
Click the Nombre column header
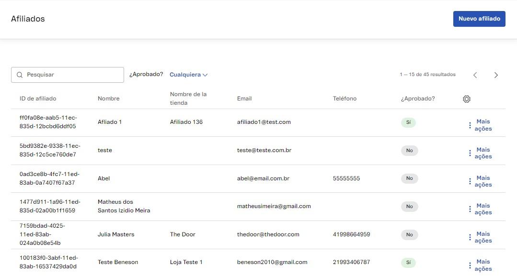click(x=109, y=99)
